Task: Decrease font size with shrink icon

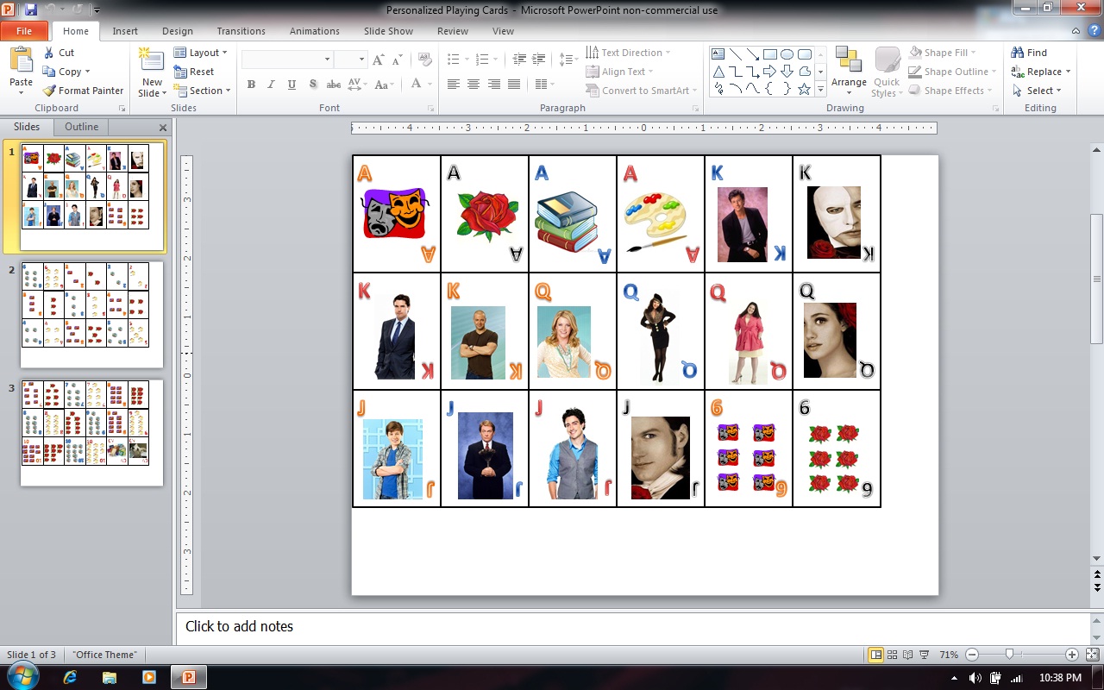Action: (x=398, y=60)
